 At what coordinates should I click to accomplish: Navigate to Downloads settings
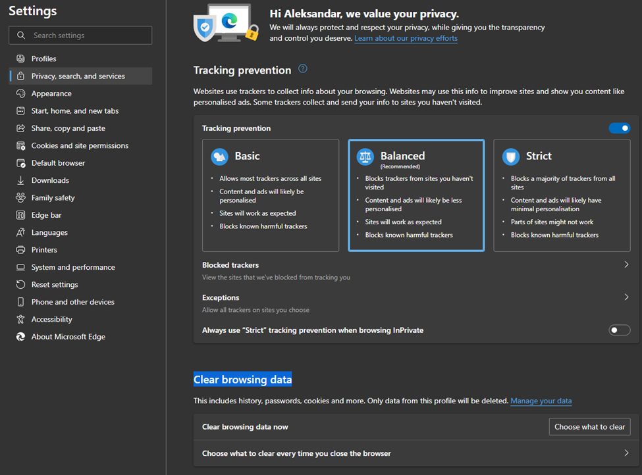[80, 180]
